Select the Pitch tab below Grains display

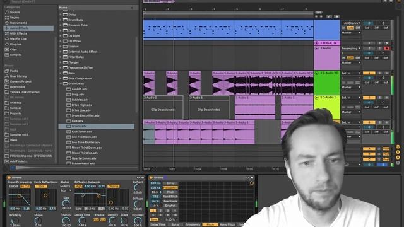click(210, 224)
